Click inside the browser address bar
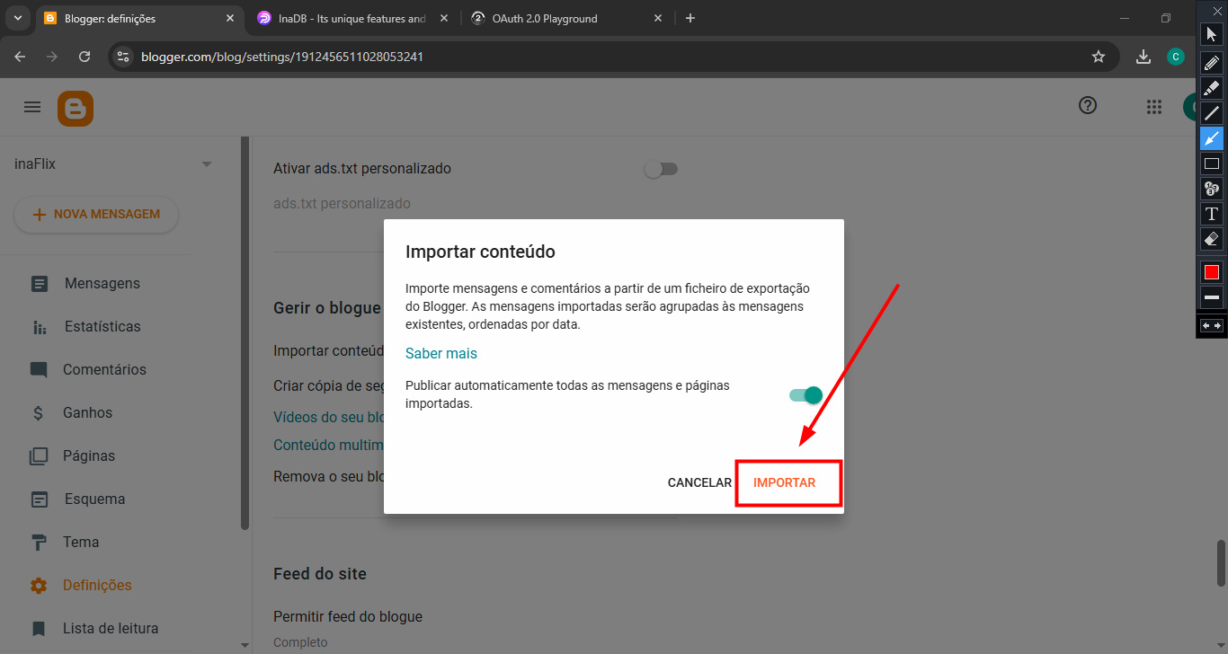 click(x=360, y=56)
